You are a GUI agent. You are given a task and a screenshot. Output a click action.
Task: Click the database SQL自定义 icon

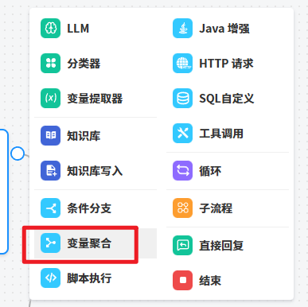[182, 98]
